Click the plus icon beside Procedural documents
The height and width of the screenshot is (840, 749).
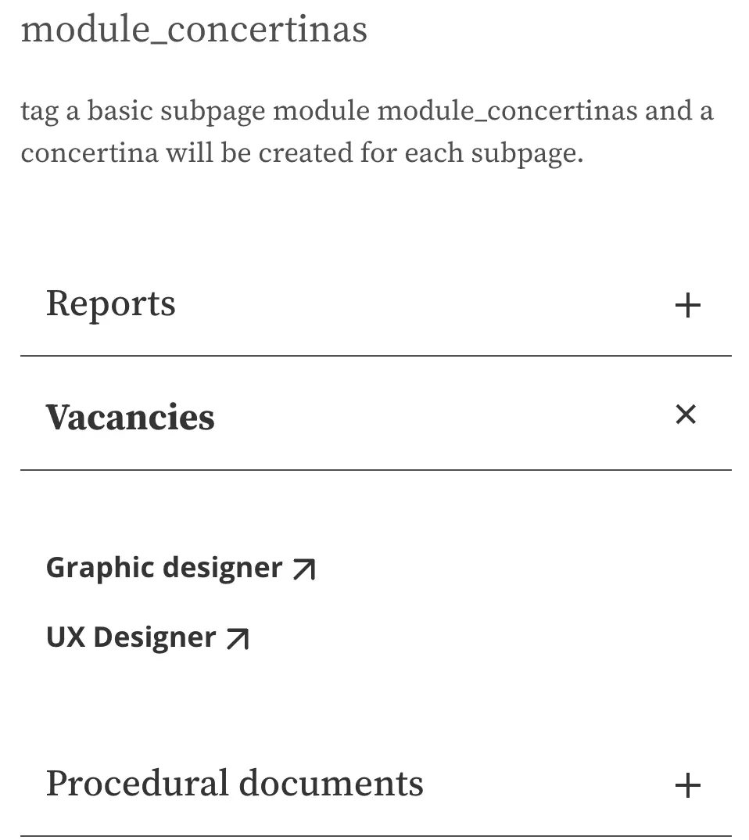[x=687, y=785]
